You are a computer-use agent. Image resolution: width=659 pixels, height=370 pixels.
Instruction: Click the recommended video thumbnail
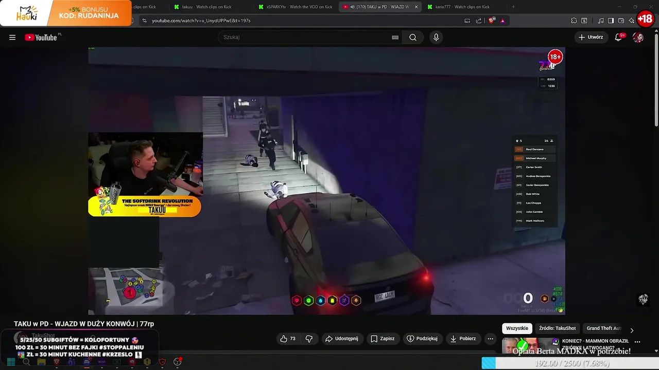(530, 346)
